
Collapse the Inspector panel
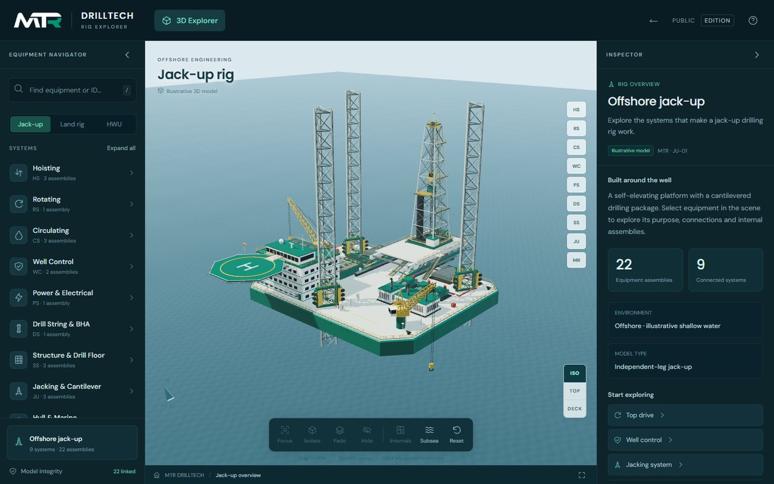click(x=756, y=54)
